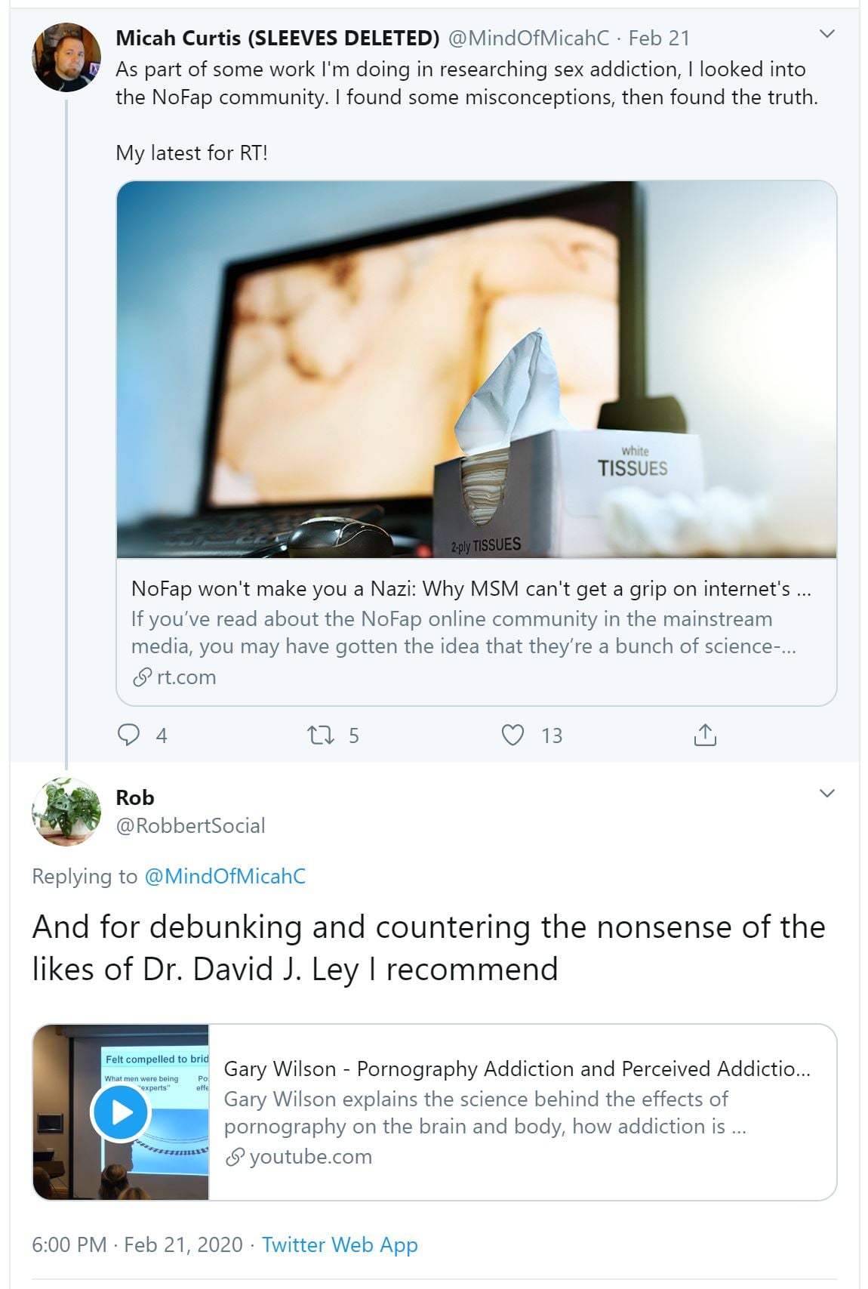This screenshot has width=868, height=1289.
Task: Click the tissue box article preview image
Action: click(x=476, y=369)
